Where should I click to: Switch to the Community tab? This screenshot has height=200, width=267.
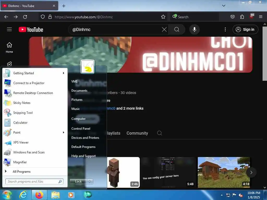pyautogui.click(x=137, y=133)
